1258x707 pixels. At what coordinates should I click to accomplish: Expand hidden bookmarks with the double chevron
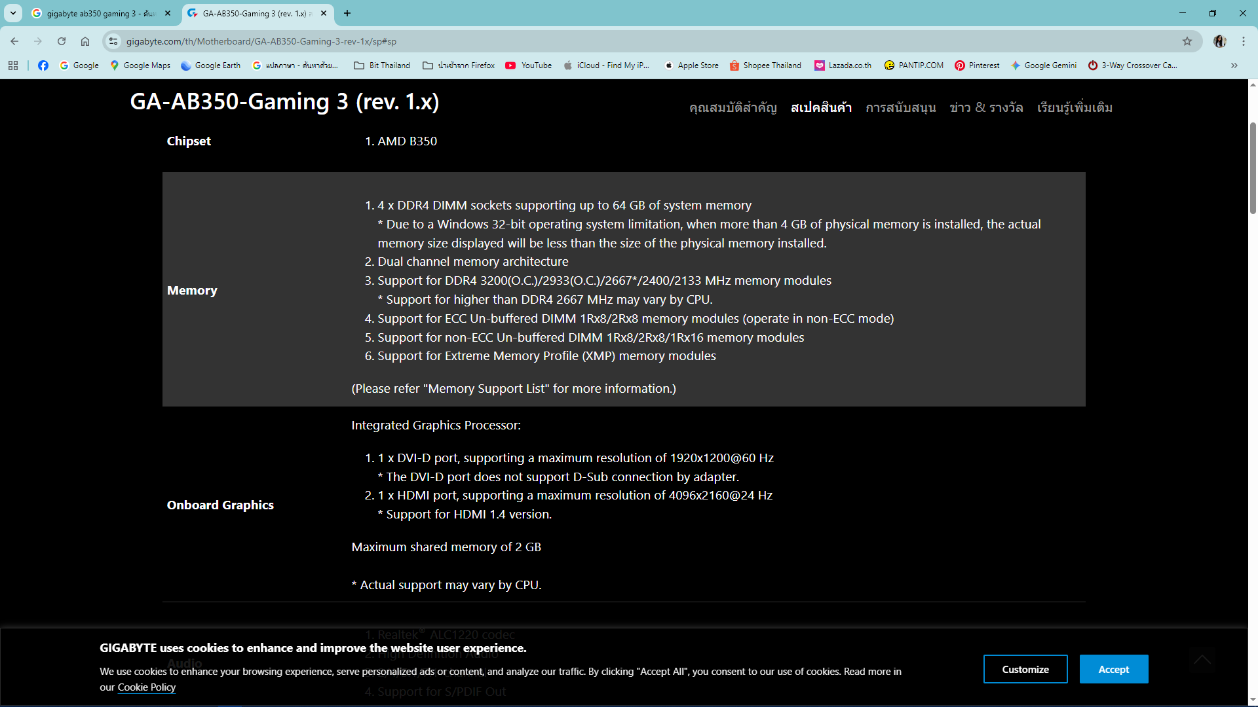(x=1234, y=65)
